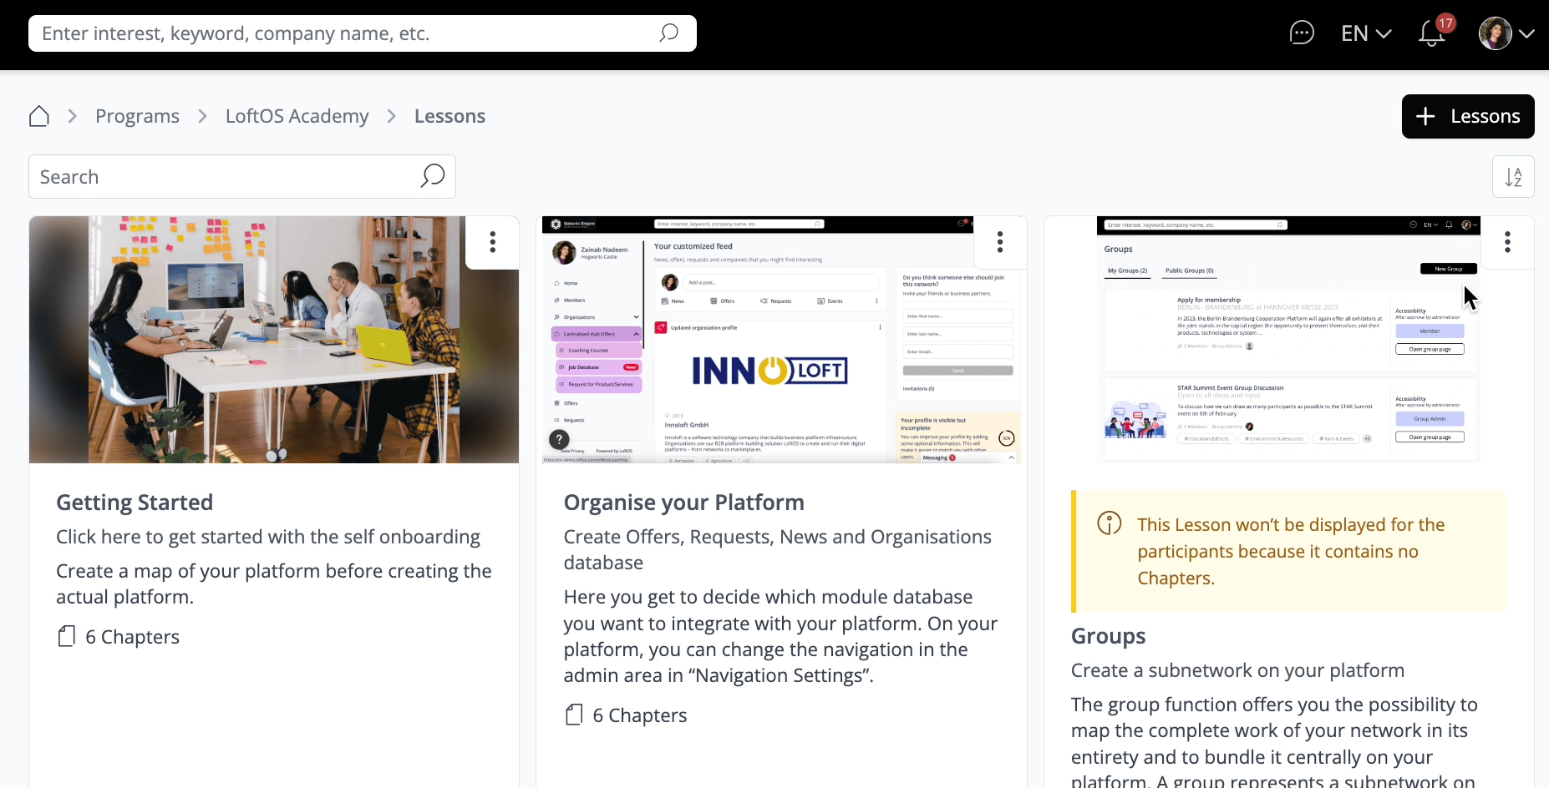The width and height of the screenshot is (1549, 788).
Task: Click into the lessons Search field
Action: click(226, 177)
